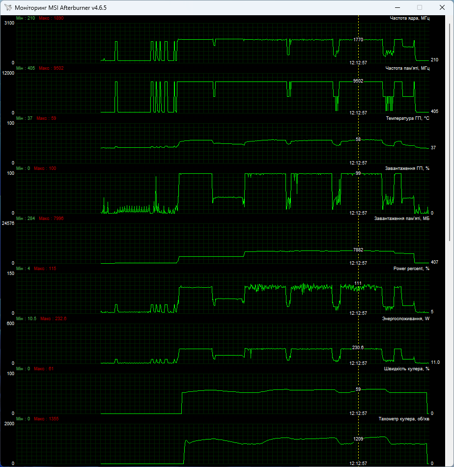Click the 150 axis maximum on power percent
Screen dimensions: 454x467
coord(10,274)
